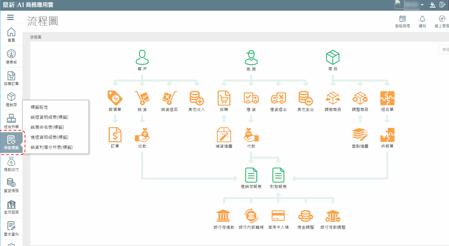Click the 商品 product box icon
Viewport: 449px width, 246px height.
pyautogui.click(x=333, y=57)
